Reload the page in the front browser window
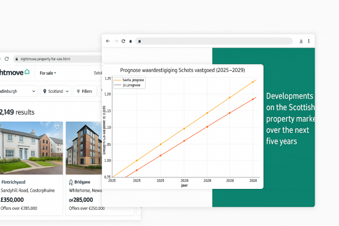Viewport: 339px width, 226px height. [x=123, y=41]
